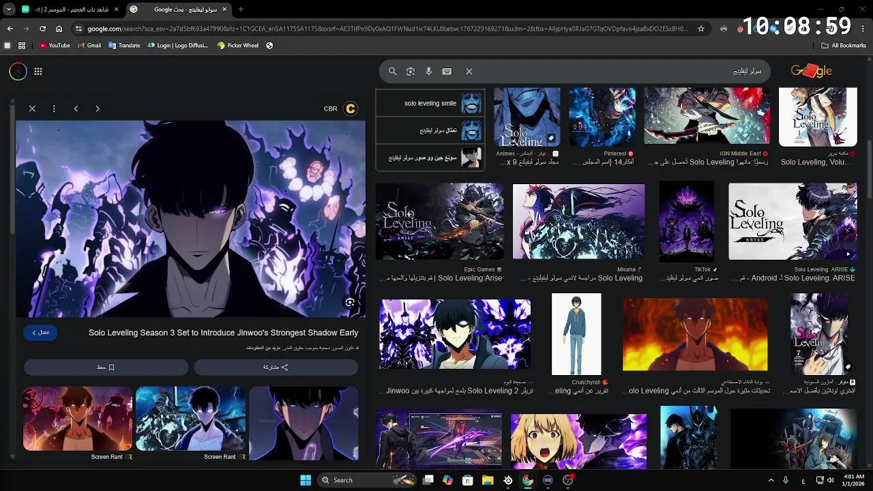Open the browser home page
Viewport: 873px width, 491px height.
click(x=59, y=29)
